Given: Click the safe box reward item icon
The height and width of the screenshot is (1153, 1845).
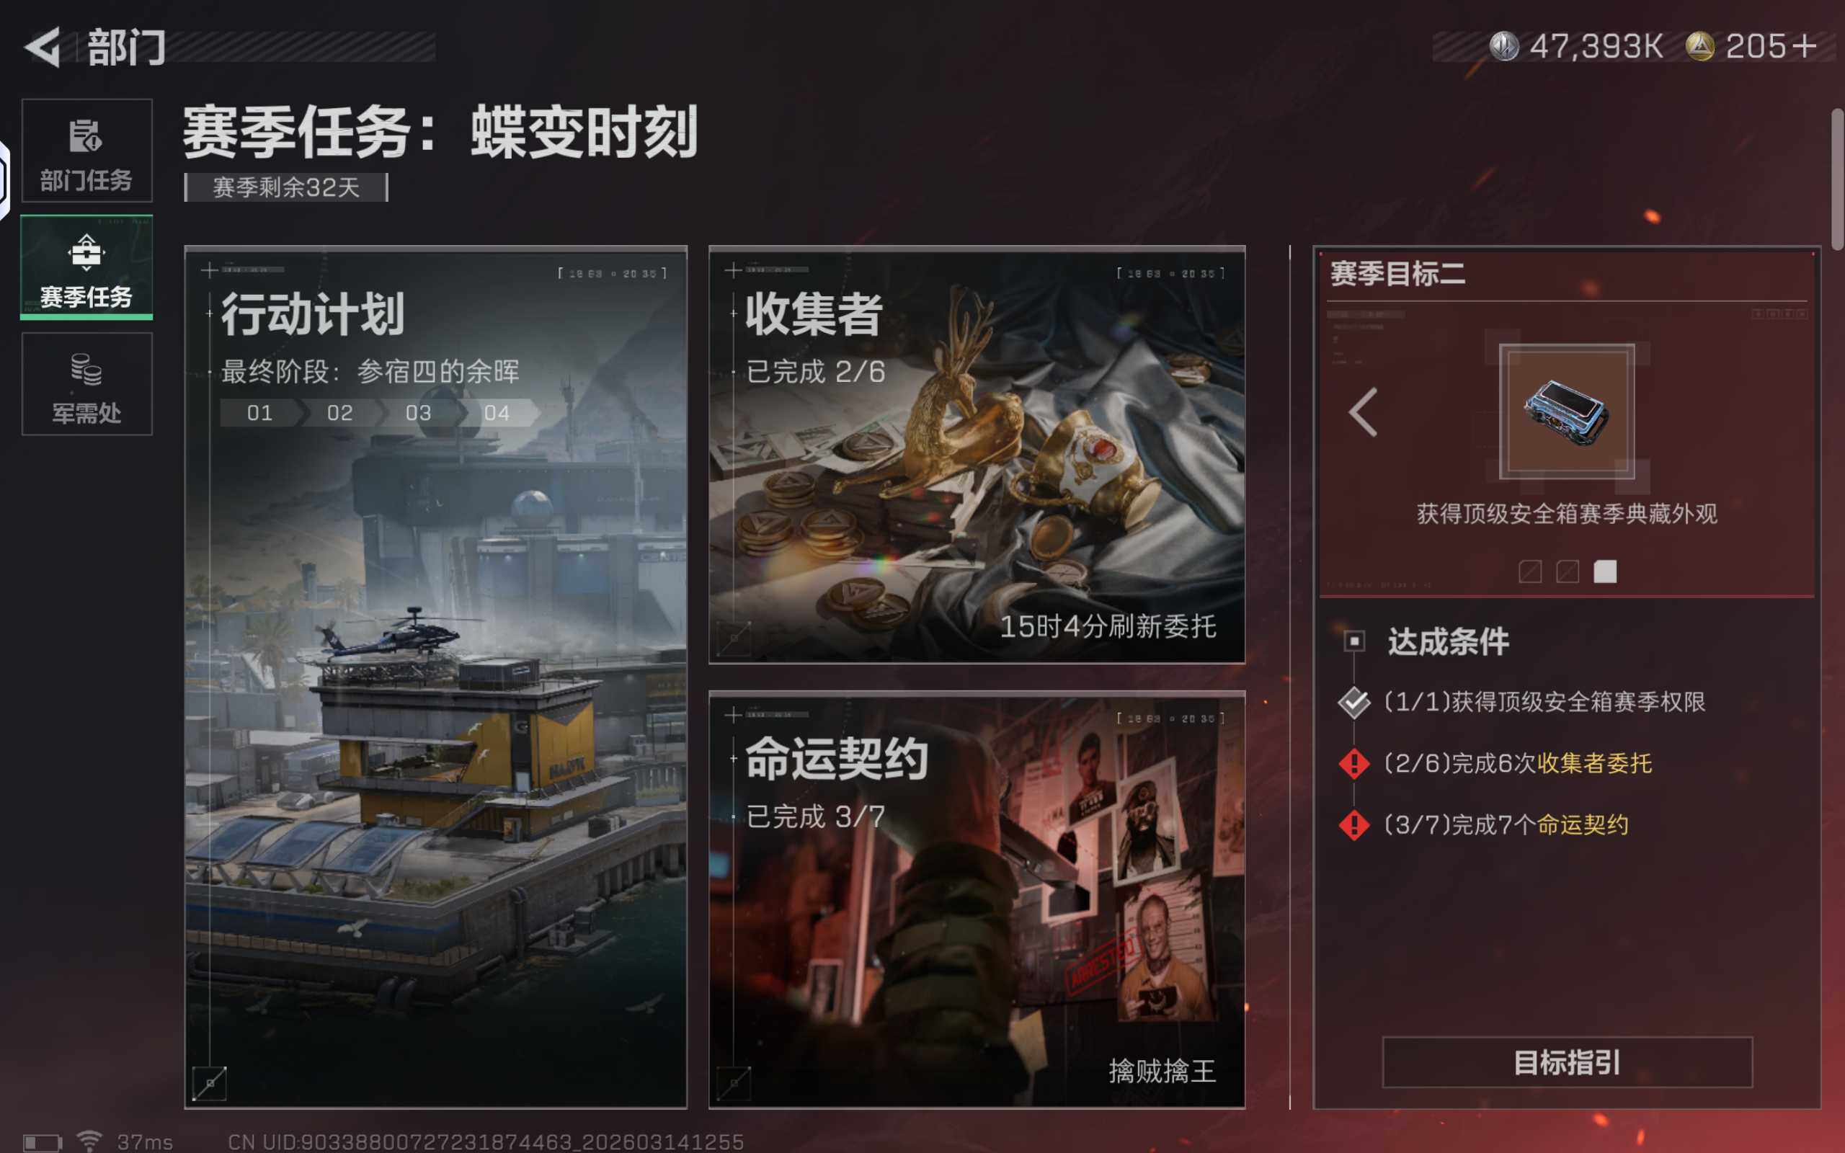Looking at the screenshot, I should tap(1567, 411).
